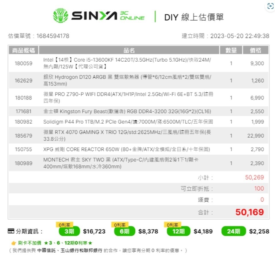
Task: Click the Intel Core i5-13600KF product name
Action: [x=127, y=63]
